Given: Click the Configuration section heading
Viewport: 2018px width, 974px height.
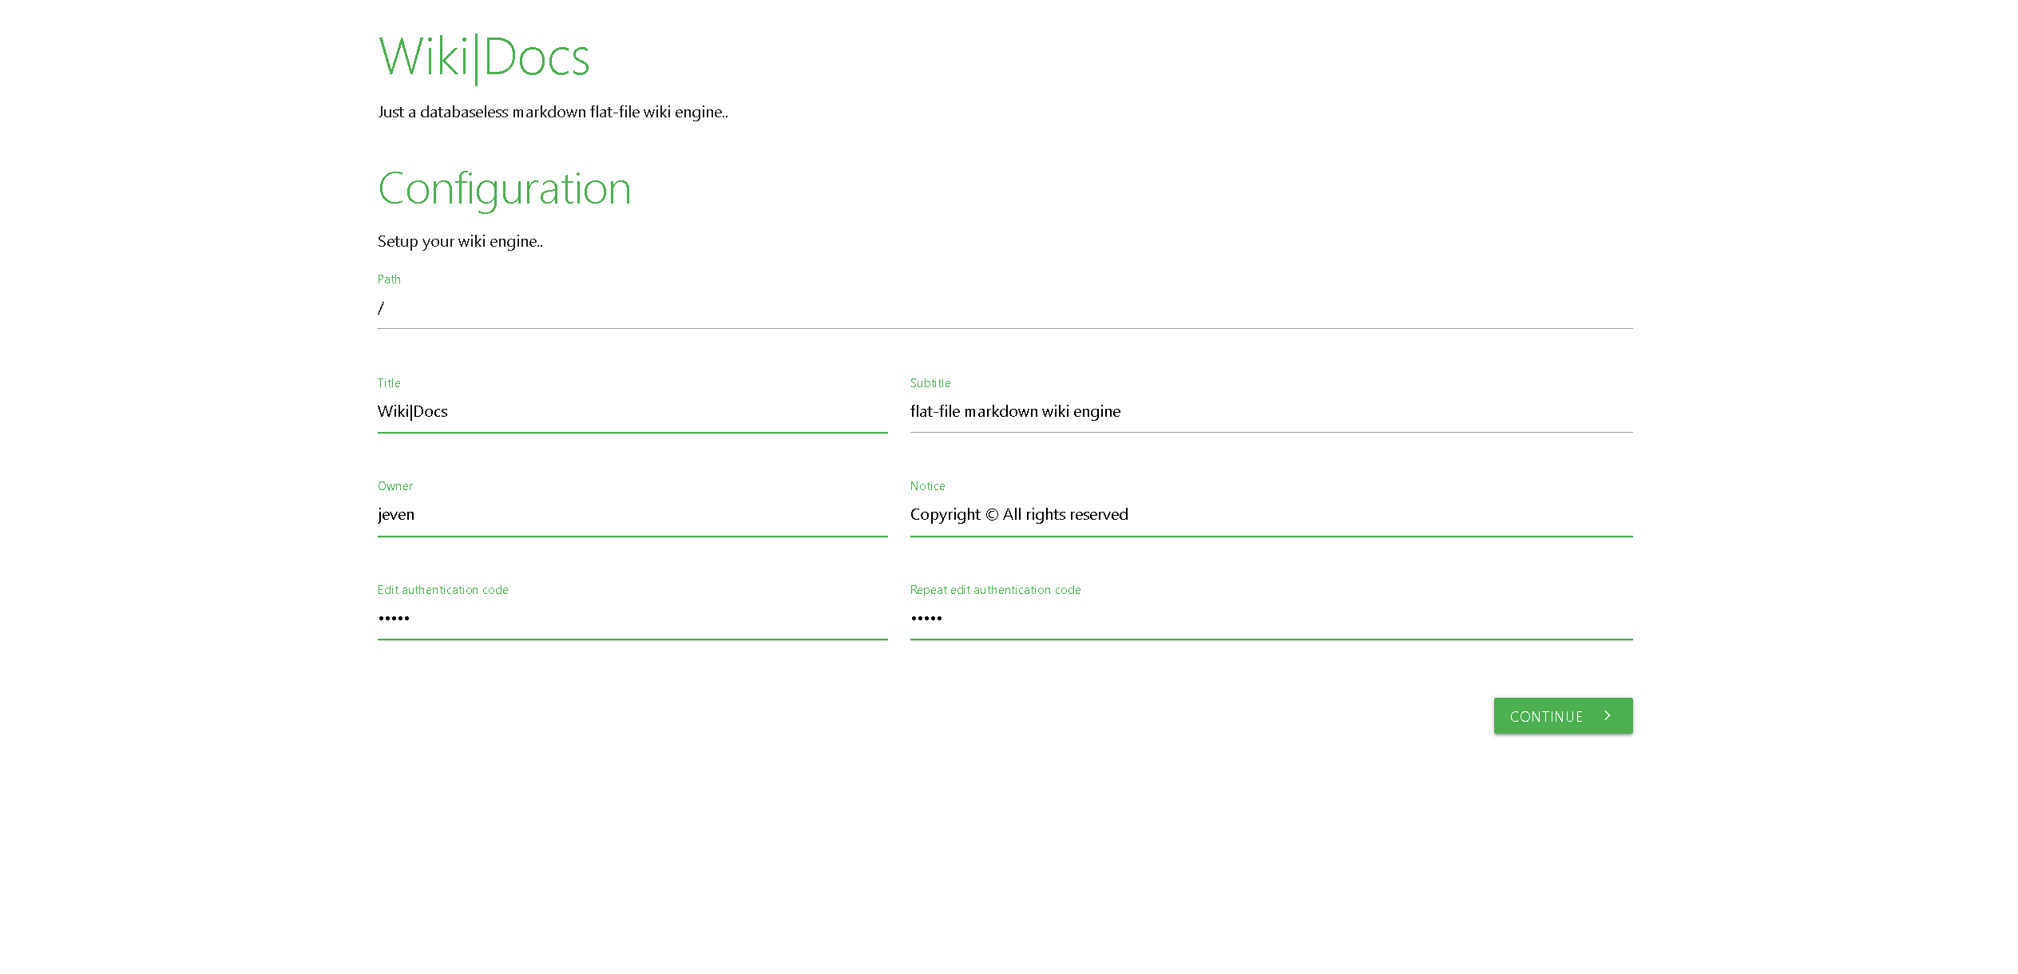Looking at the screenshot, I should [504, 189].
